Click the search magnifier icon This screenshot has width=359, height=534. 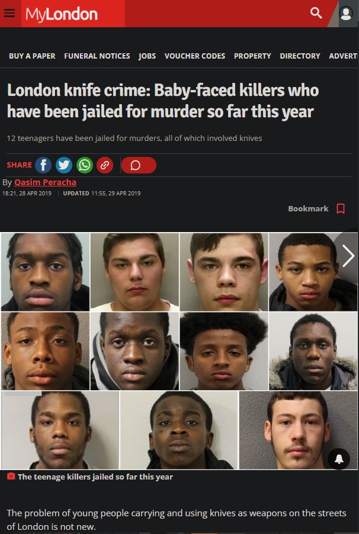pos(316,13)
